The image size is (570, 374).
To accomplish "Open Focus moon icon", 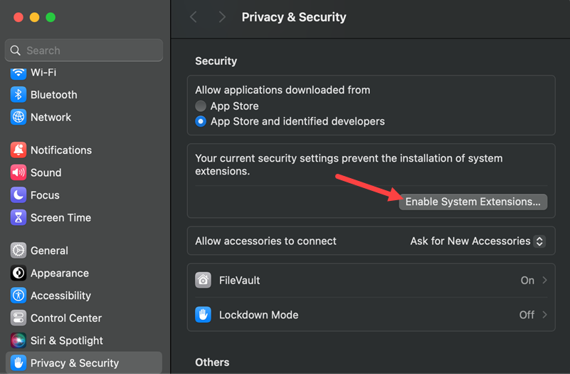I will [x=19, y=195].
